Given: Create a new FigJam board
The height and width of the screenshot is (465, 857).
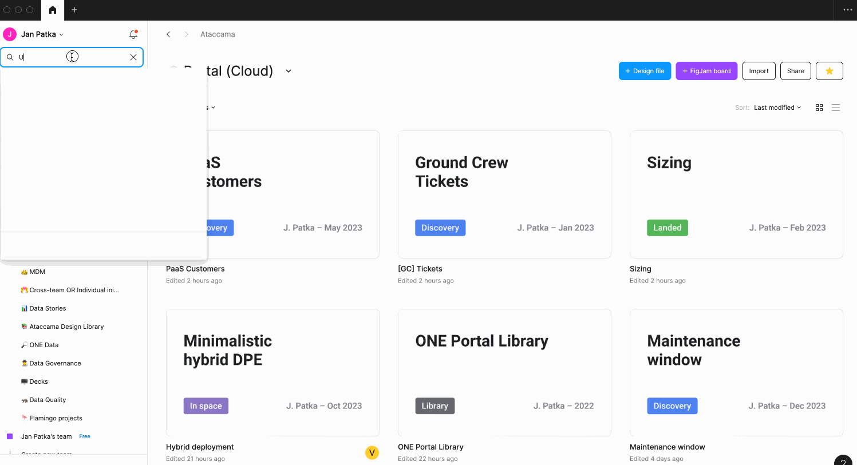Looking at the screenshot, I should point(706,71).
